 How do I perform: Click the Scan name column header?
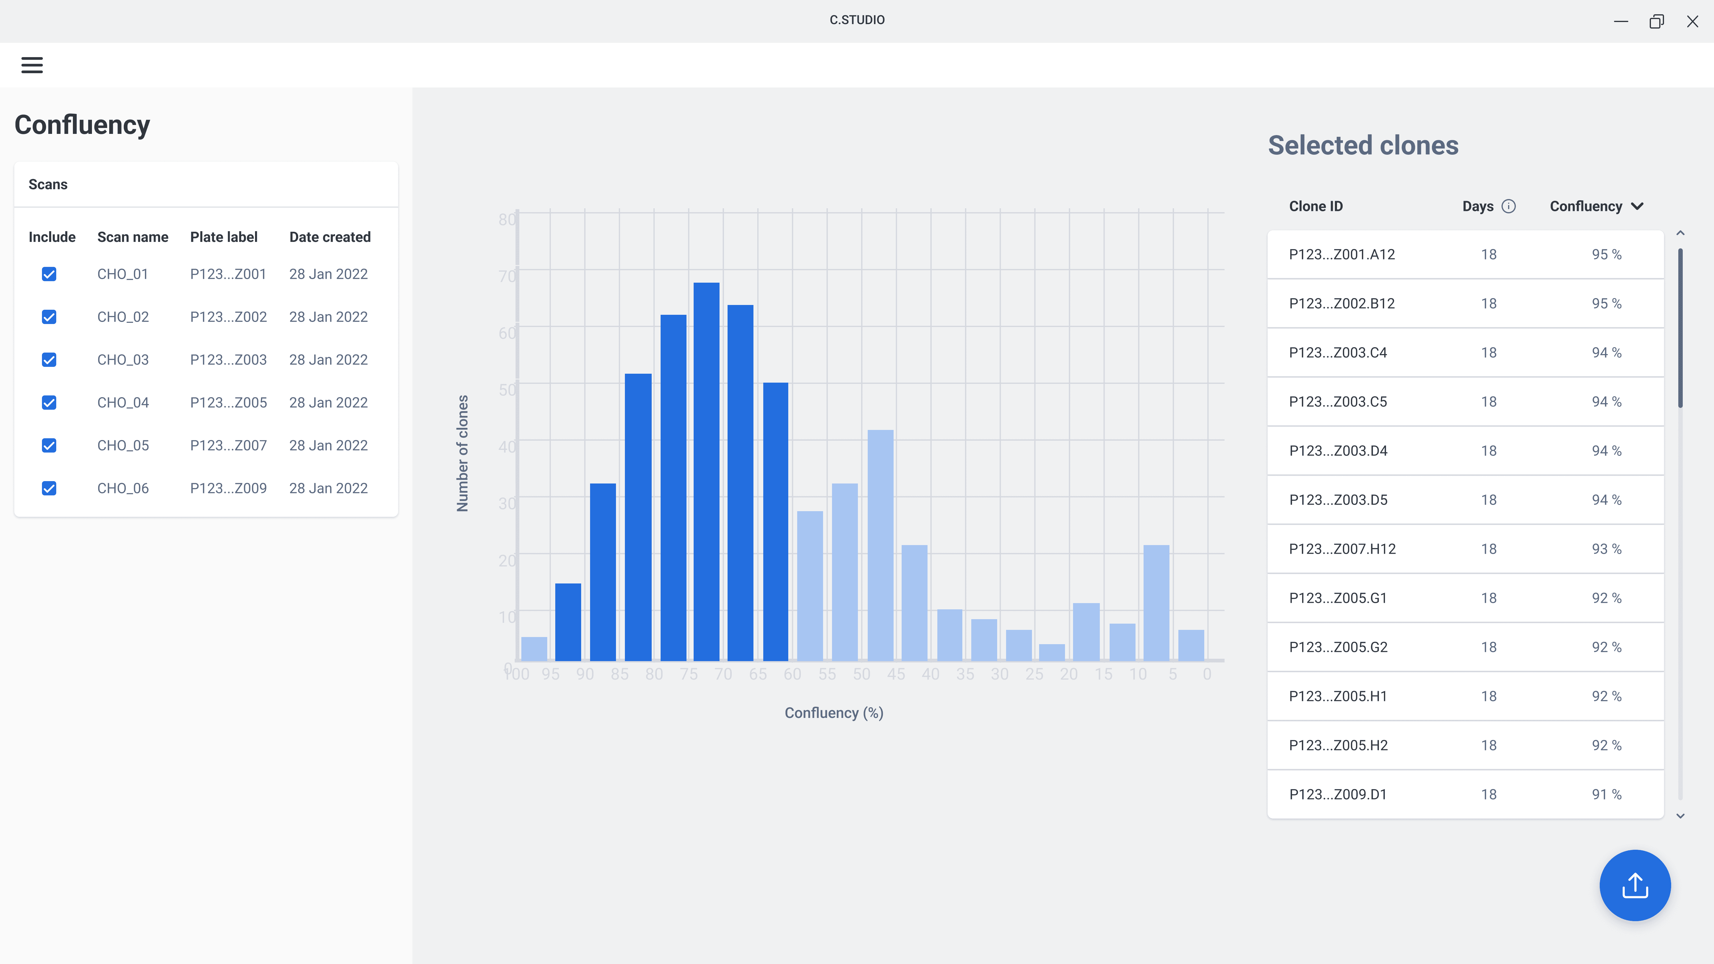pos(132,237)
